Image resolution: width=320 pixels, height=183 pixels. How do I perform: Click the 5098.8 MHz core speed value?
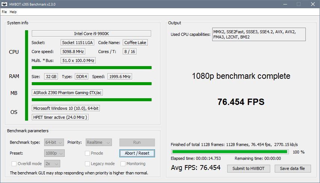(x=73, y=52)
